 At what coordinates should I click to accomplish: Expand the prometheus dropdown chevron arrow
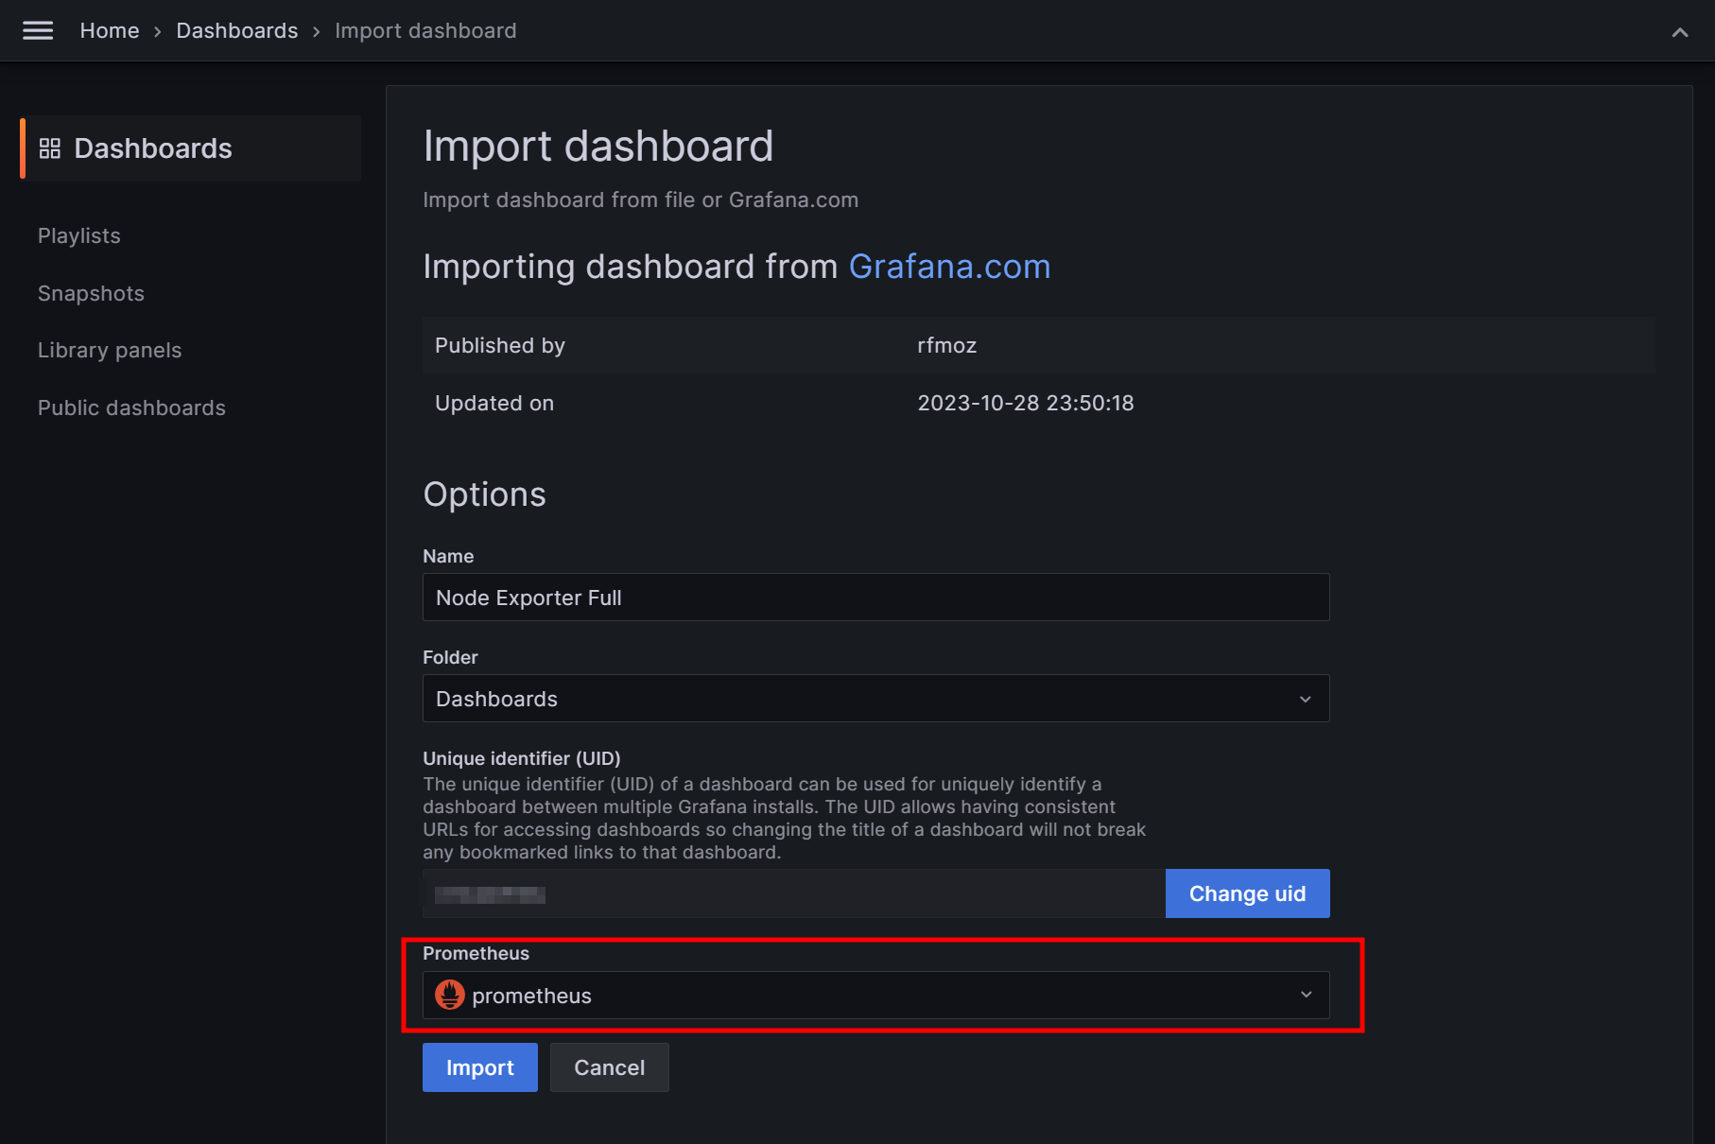pyautogui.click(x=1307, y=995)
